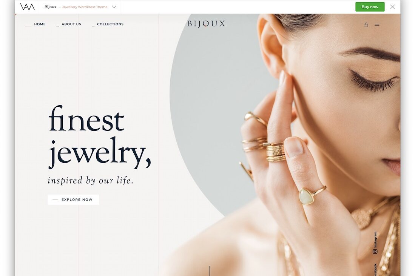Viewport: 415px width, 276px height.
Task: Open the hamburger menu icon
Action: coord(377,25)
